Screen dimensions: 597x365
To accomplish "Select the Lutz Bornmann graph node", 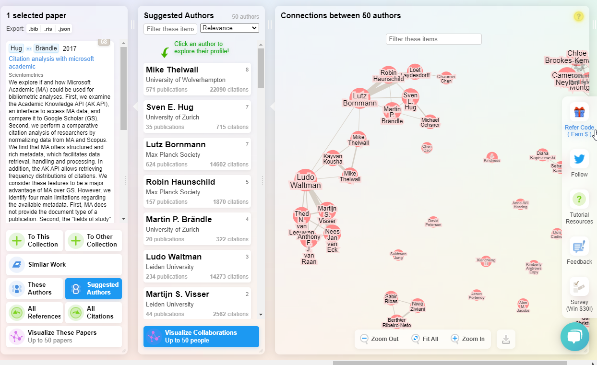I will pos(360,99).
